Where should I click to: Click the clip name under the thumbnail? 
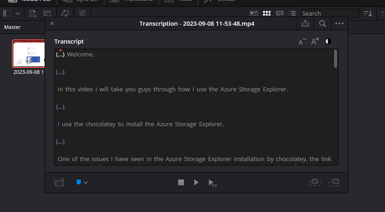(29, 72)
